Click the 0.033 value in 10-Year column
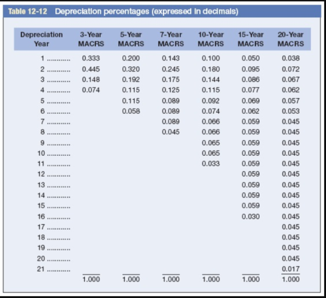This screenshot has height=298, width=326. pos(211,164)
